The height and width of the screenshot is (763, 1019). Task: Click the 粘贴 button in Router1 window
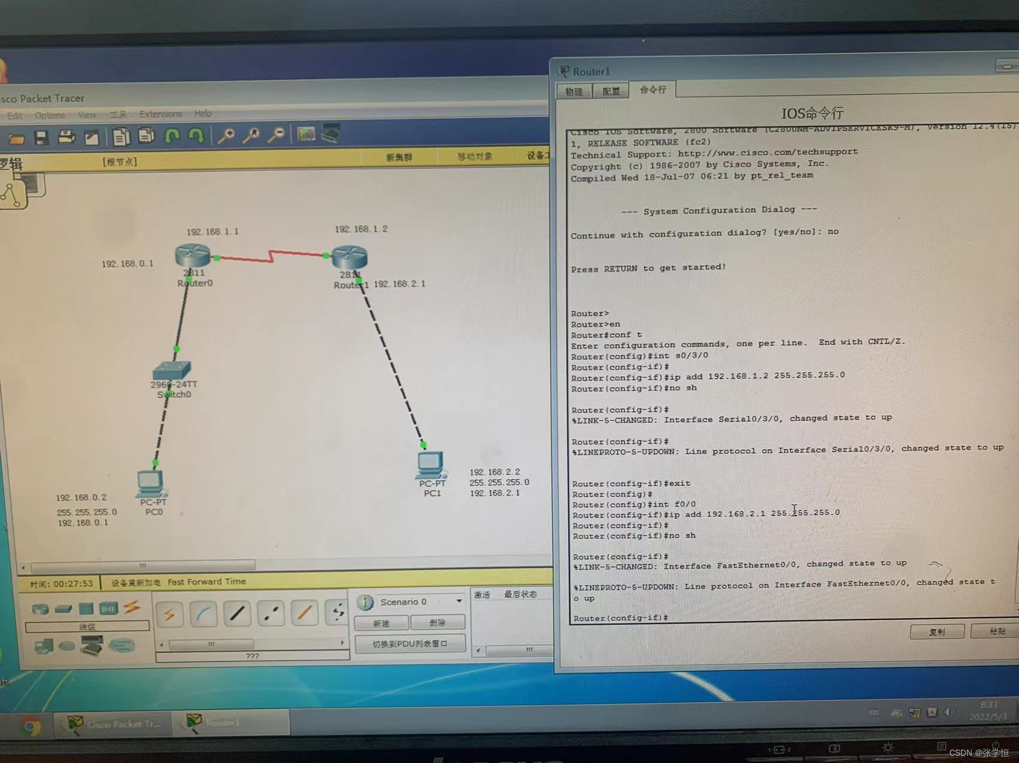pyautogui.click(x=997, y=631)
